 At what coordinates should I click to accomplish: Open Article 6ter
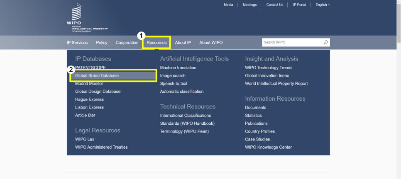(x=85, y=115)
